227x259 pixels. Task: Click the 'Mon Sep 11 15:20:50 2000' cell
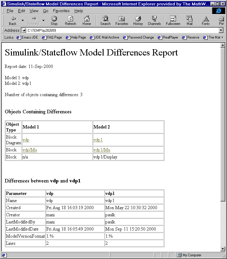tap(134, 229)
